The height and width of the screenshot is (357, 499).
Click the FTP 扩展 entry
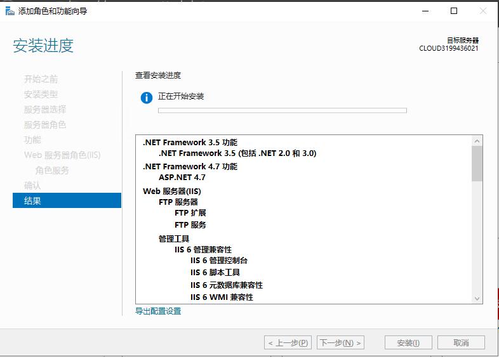[x=190, y=213]
